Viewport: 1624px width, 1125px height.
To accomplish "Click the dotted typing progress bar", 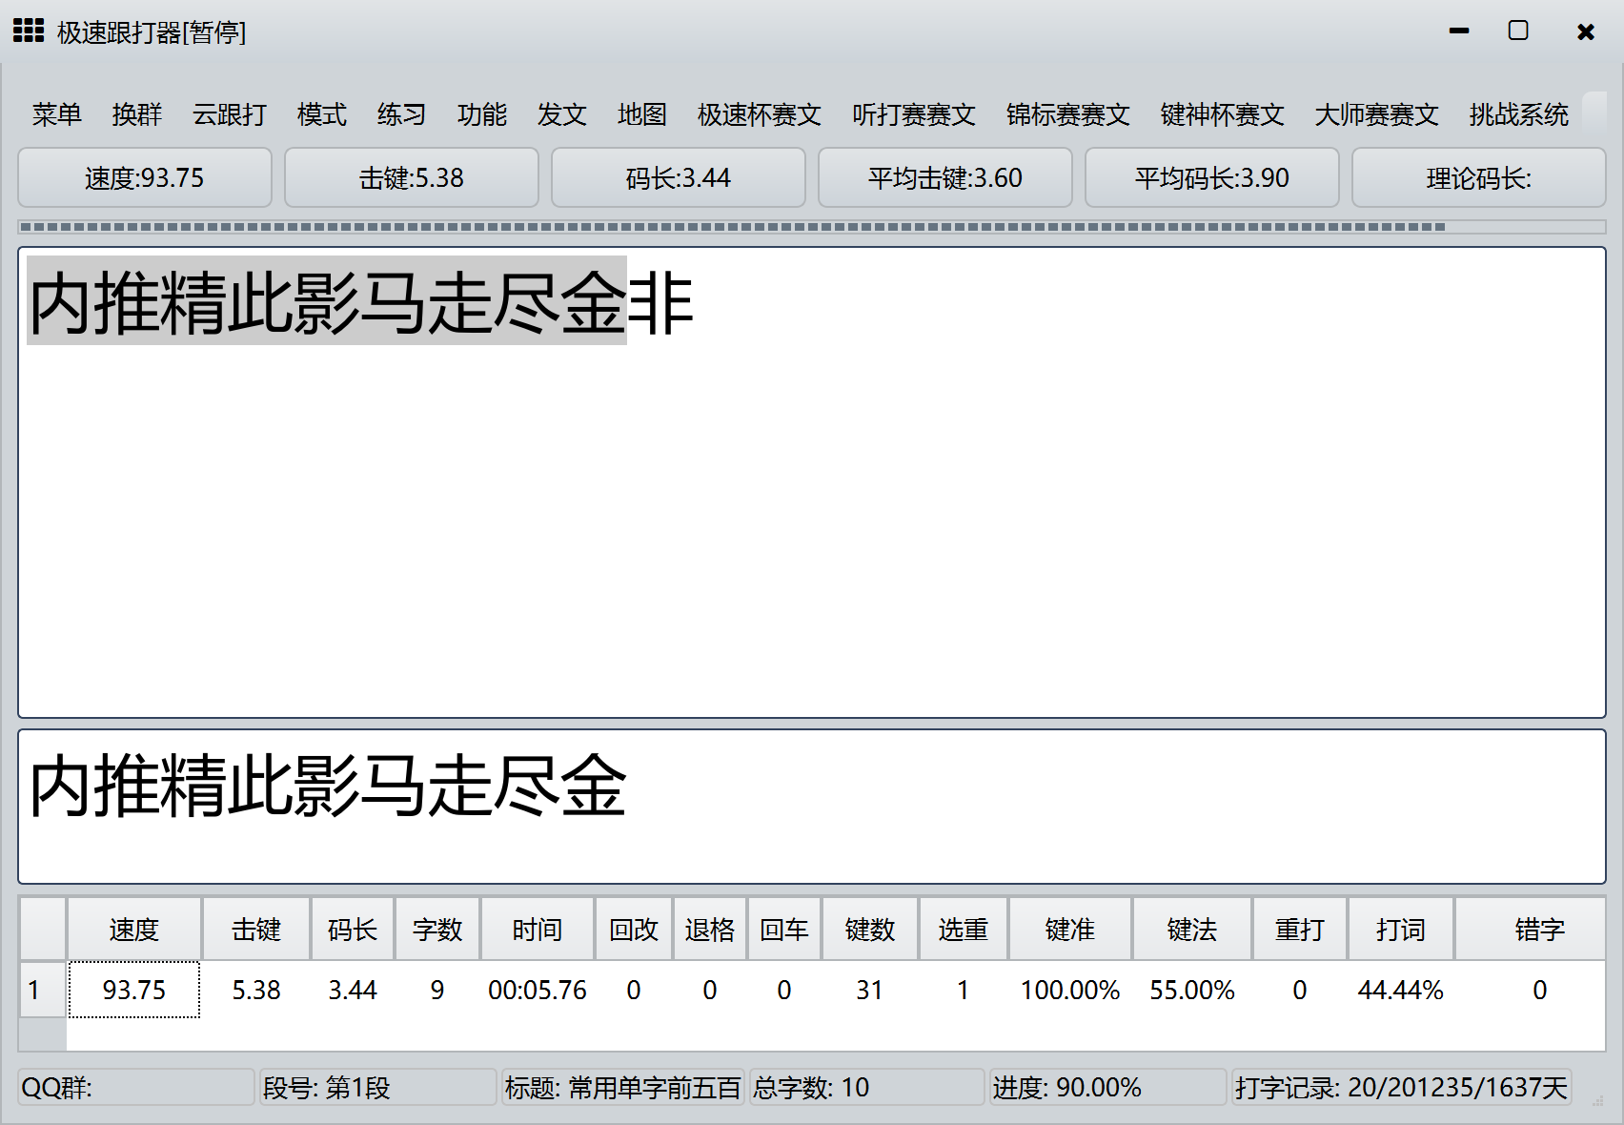I will click(812, 227).
